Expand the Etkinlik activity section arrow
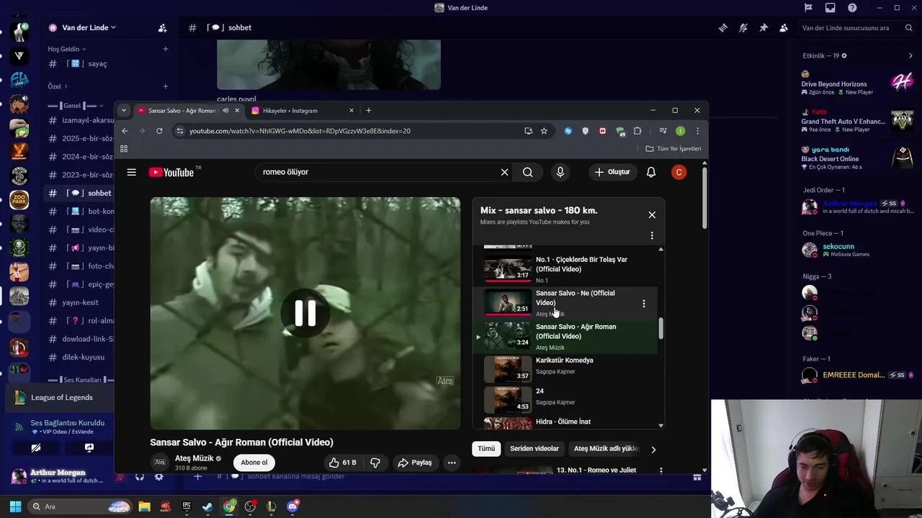Viewport: 922px width, 518px height. (x=910, y=55)
